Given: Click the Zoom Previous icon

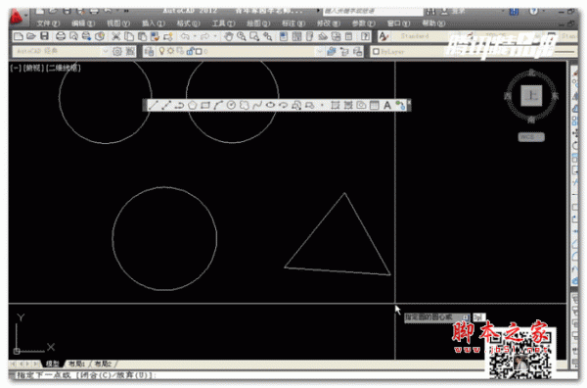Looking at the screenshot, I should pos(267,36).
